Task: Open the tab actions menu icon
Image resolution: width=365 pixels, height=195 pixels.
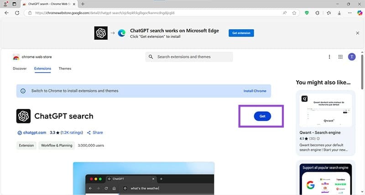Action: tap(14, 4)
